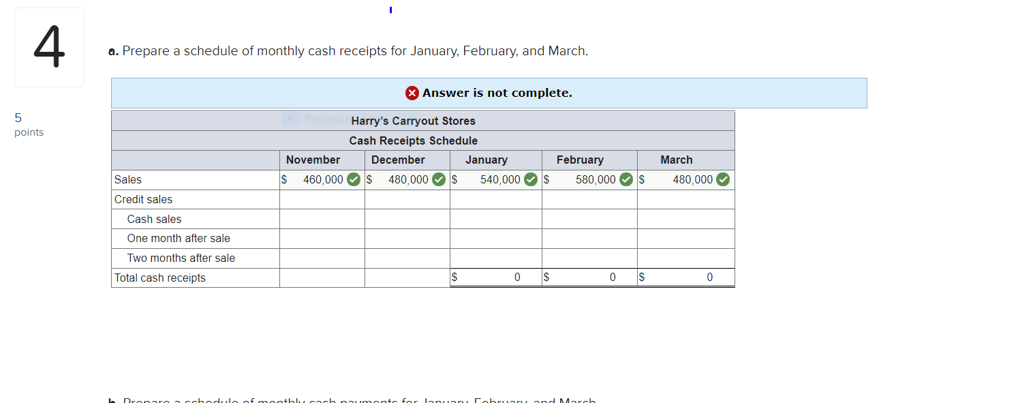Click March Two months after sale cell

pos(686,258)
